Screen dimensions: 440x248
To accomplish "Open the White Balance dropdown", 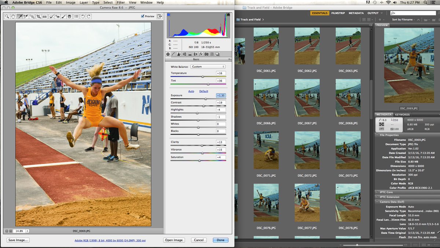I will coord(208,67).
